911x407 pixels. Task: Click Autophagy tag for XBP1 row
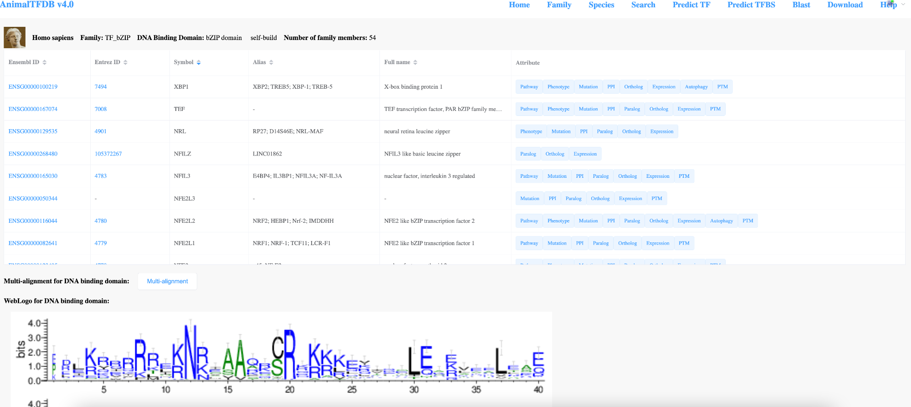coord(696,87)
